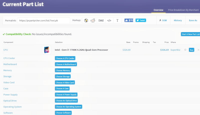Click the Permalink URL field
This screenshot has height=115, width=200.
[44, 20]
